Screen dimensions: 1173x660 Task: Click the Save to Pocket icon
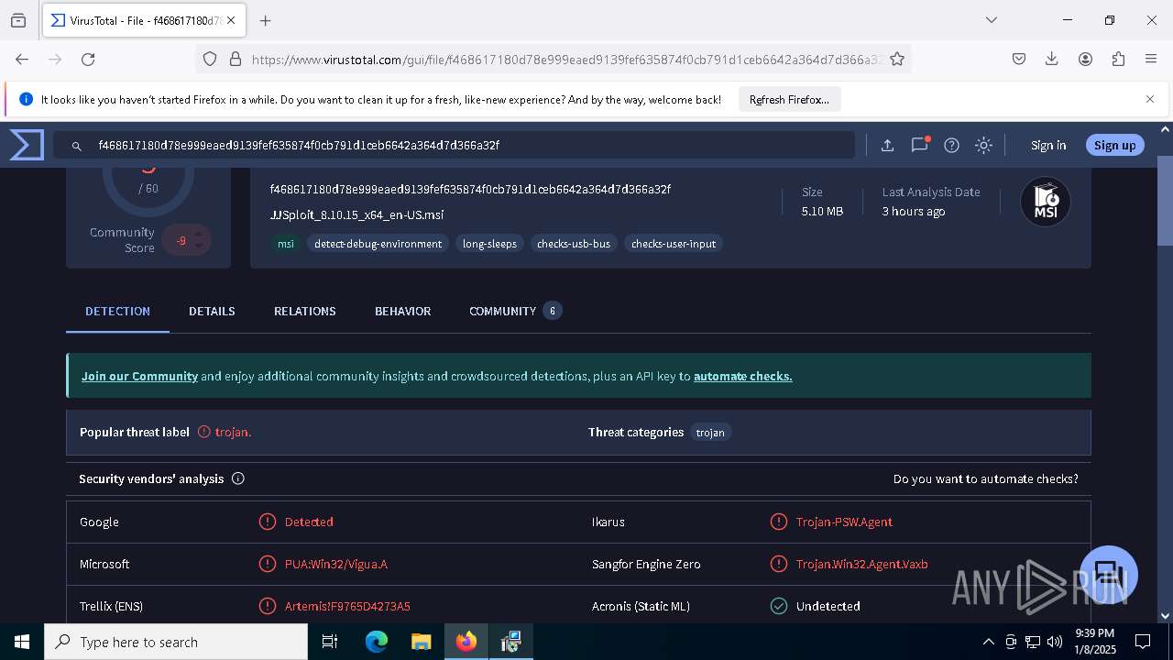pos(1019,59)
